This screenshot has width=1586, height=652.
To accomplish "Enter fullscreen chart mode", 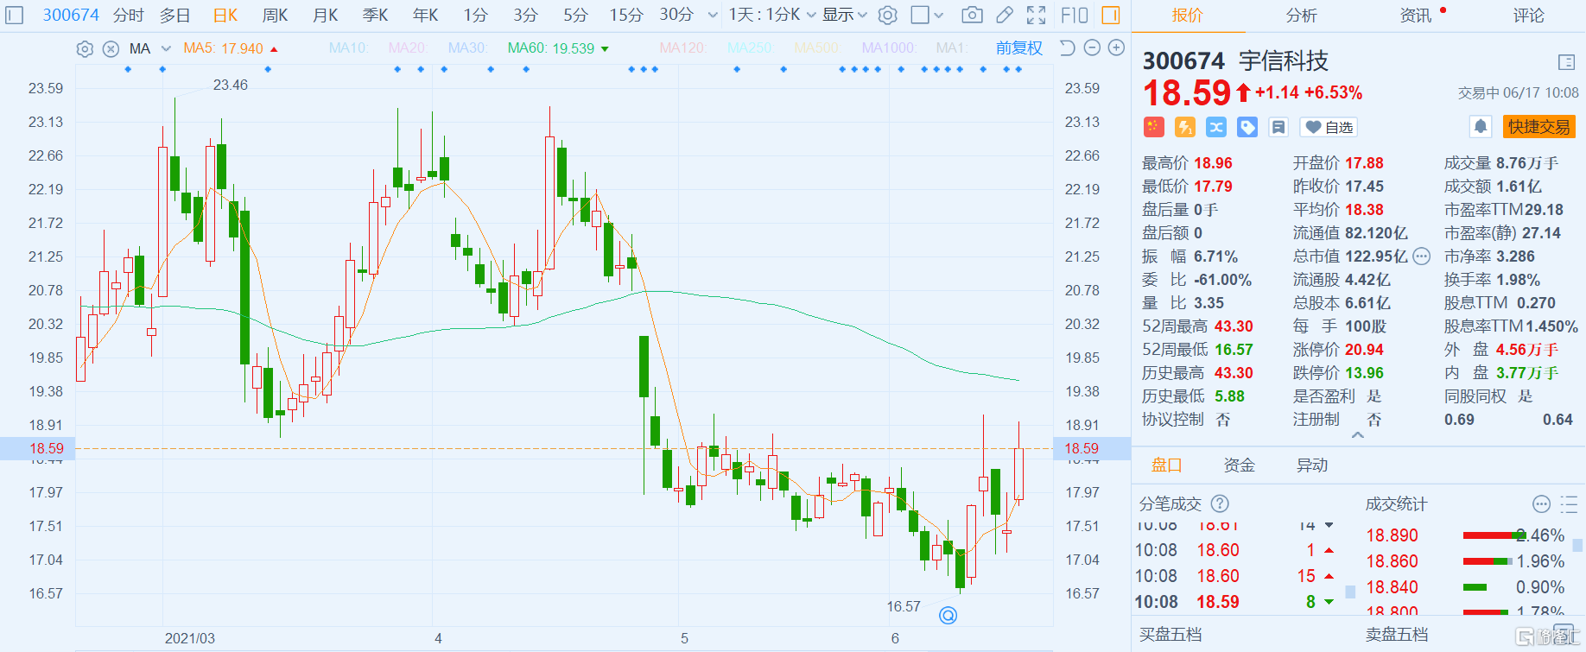I will 1037,15.
